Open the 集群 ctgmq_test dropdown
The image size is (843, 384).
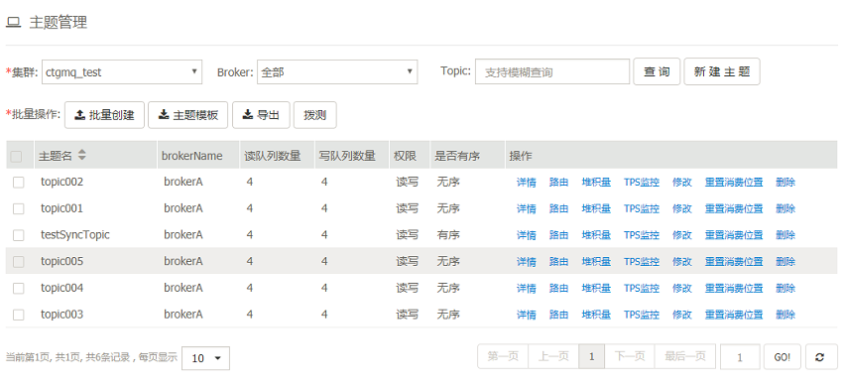(x=122, y=72)
